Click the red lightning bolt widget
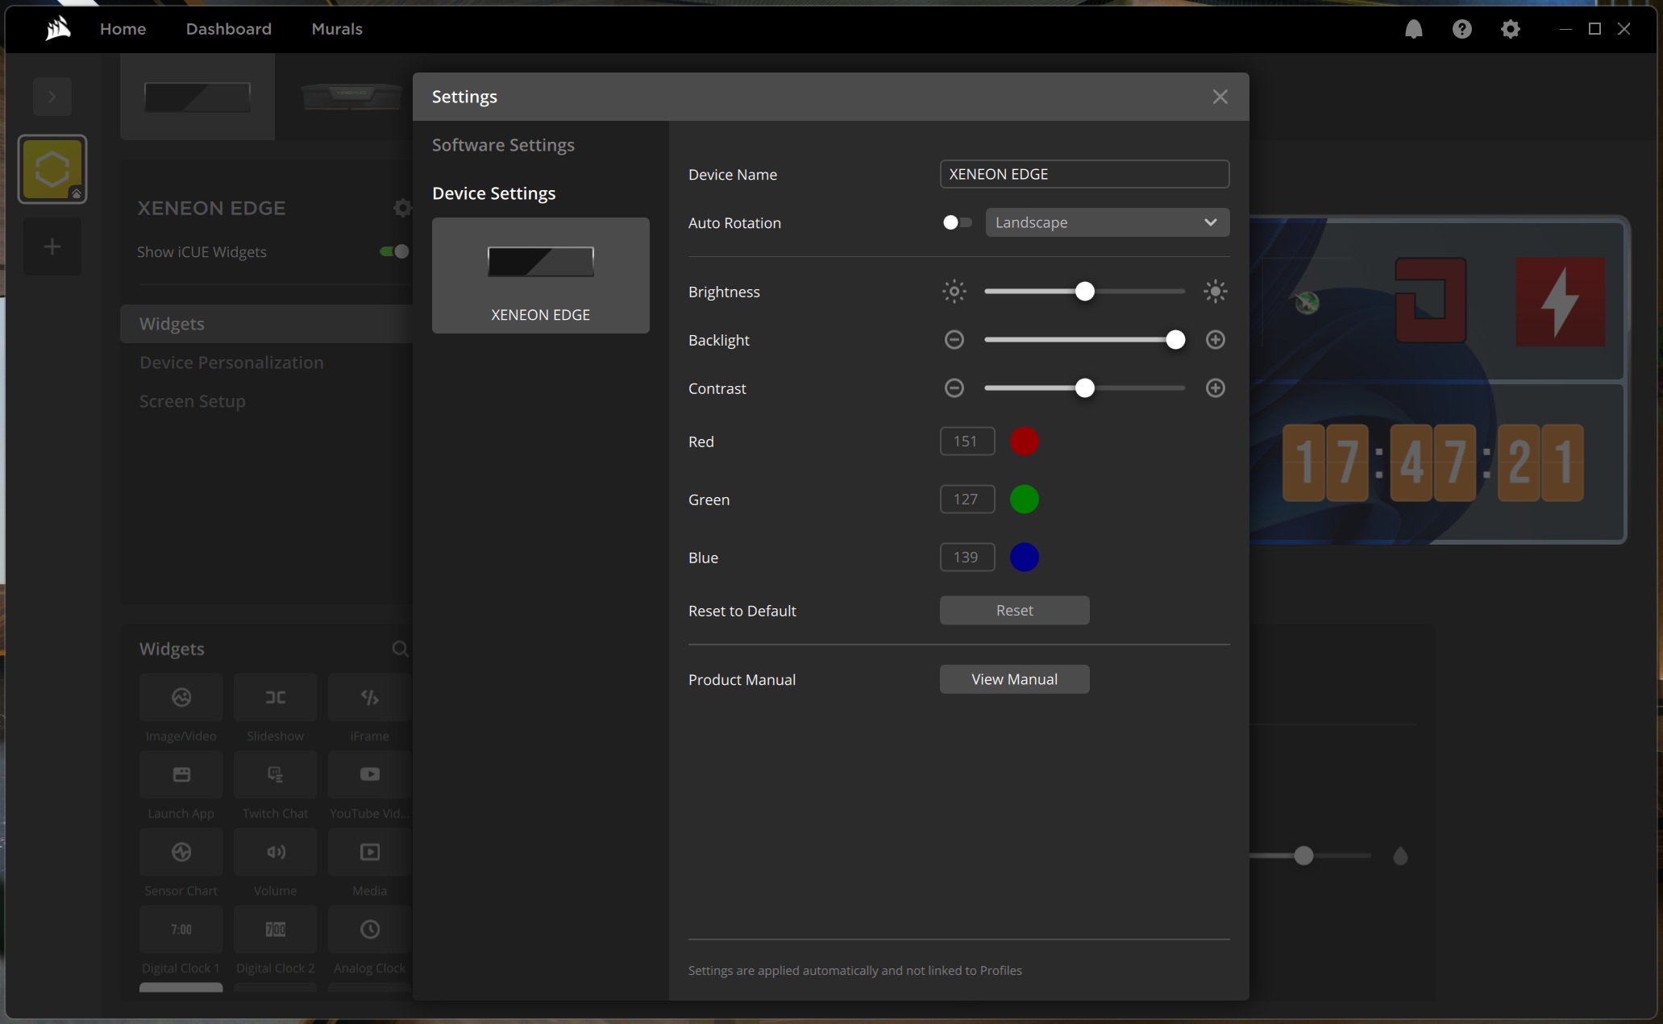Screen dimensions: 1663x1024 tap(1560, 302)
